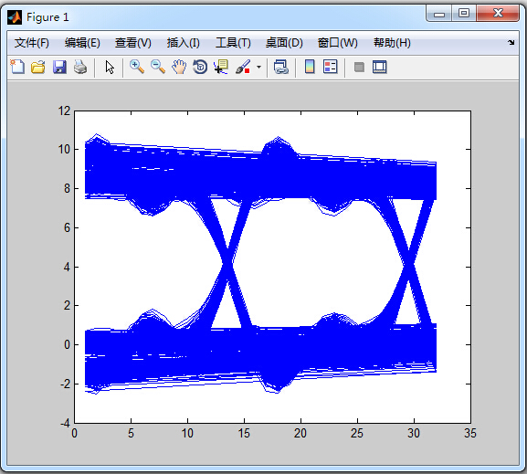527x474 pixels.
Task: Click the New Figure icon
Action: click(17, 67)
